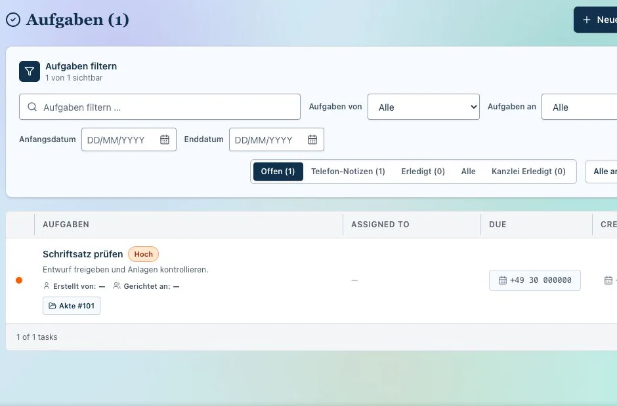Switch to Telefon-Notizen (1) tab
The image size is (617, 406).
[x=348, y=172]
